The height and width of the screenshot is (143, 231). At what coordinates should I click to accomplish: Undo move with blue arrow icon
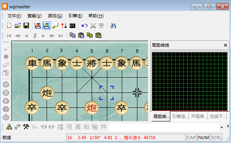85,25
